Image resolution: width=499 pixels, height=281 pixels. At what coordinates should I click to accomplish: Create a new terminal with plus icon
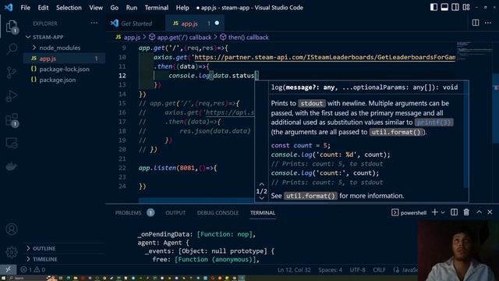coord(434,212)
